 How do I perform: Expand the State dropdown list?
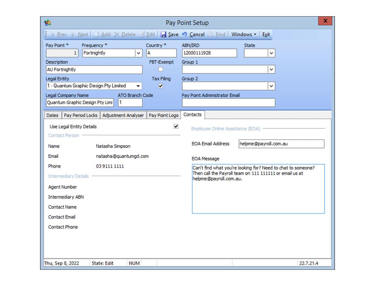tap(271, 53)
